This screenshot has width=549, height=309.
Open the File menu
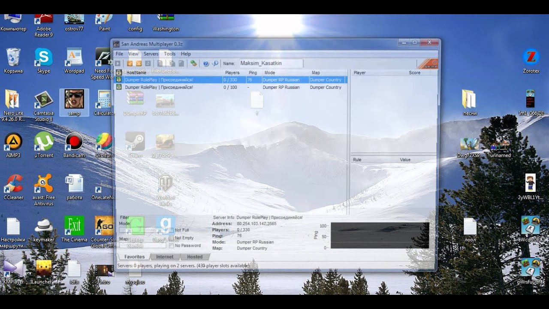[x=119, y=54]
